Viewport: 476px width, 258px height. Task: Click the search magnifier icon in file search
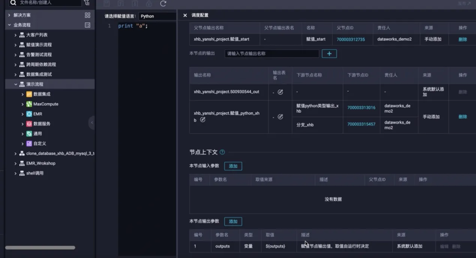pyautogui.click(x=13, y=3)
